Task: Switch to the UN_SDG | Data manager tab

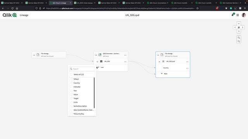Action: tap(84, 3)
